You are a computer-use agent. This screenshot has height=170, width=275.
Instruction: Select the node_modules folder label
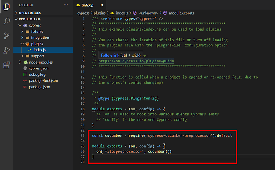point(41,62)
